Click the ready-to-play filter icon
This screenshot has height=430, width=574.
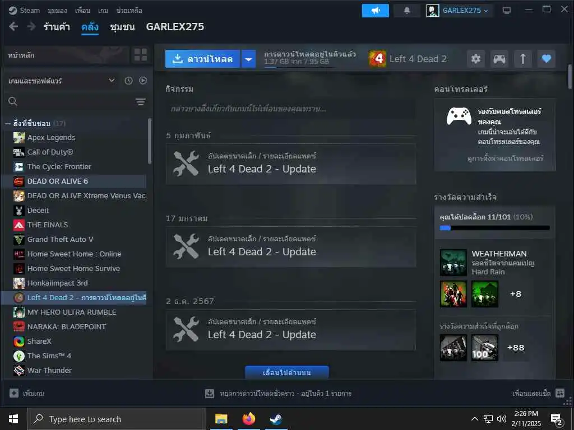(x=143, y=81)
